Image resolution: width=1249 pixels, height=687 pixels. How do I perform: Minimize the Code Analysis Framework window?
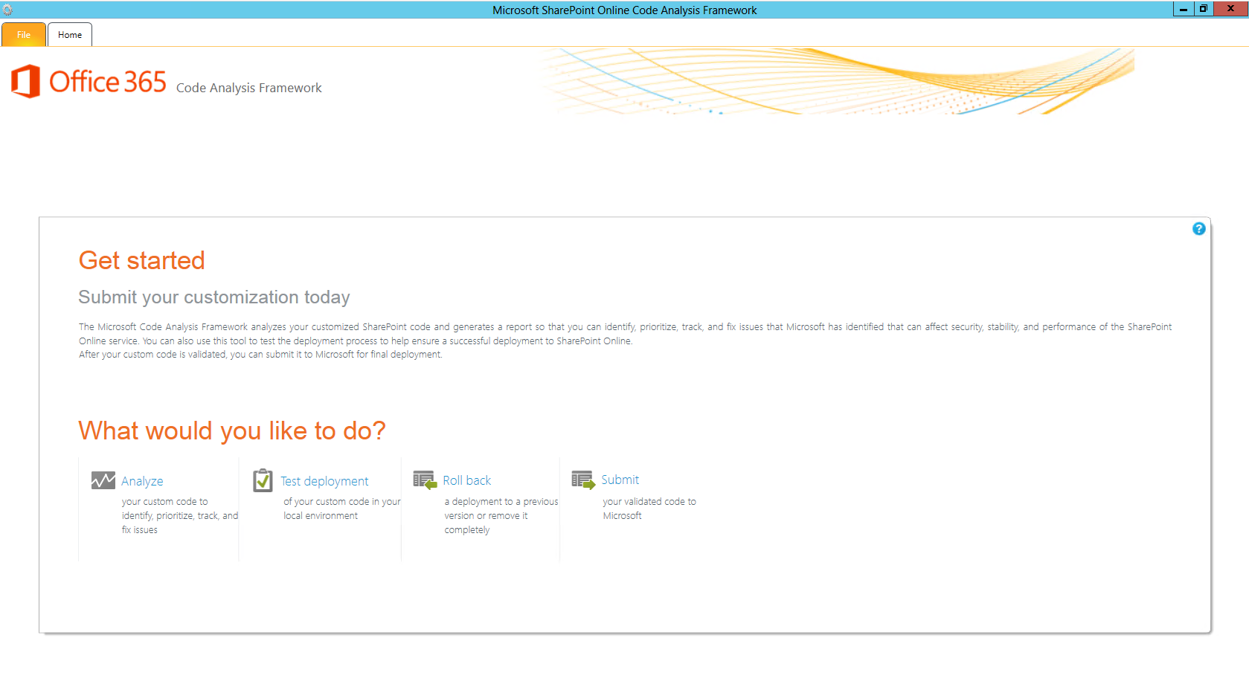coord(1183,9)
